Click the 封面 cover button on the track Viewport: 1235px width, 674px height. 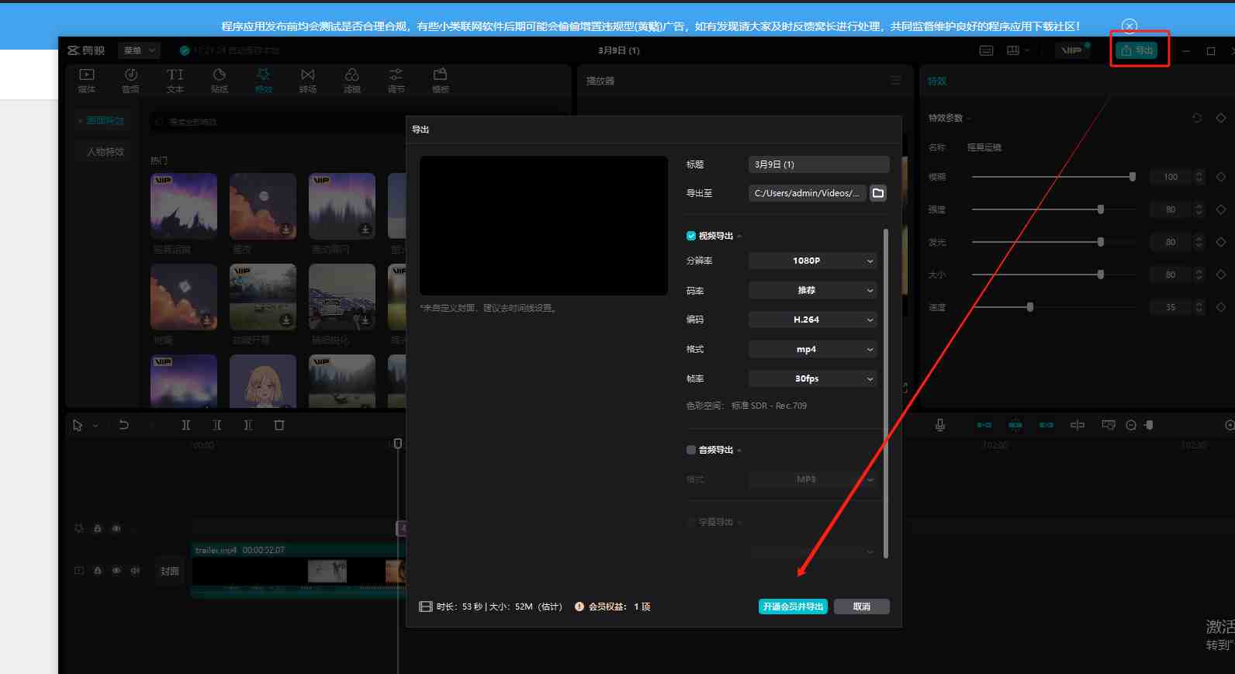tap(170, 571)
